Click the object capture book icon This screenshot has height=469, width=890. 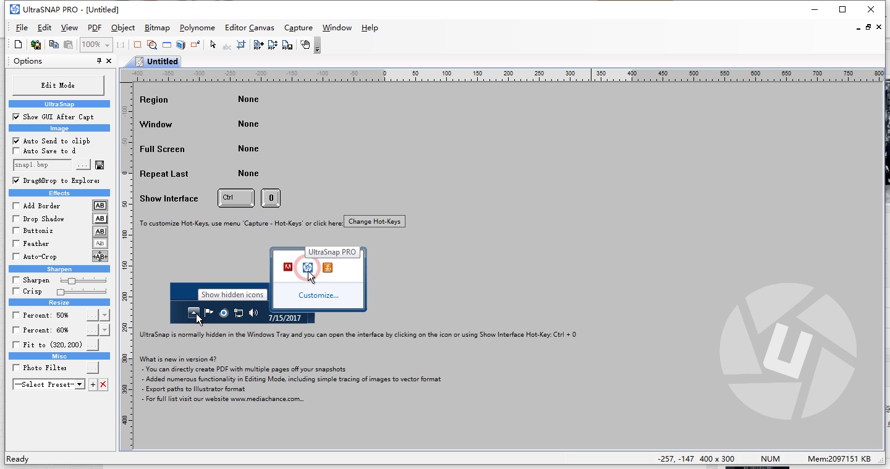pos(180,44)
